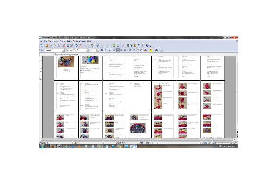Click the Italic formatting icon
This screenshot has height=185, width=278.
[x=106, y=50]
